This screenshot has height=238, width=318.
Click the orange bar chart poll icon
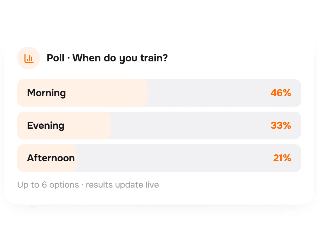(29, 58)
